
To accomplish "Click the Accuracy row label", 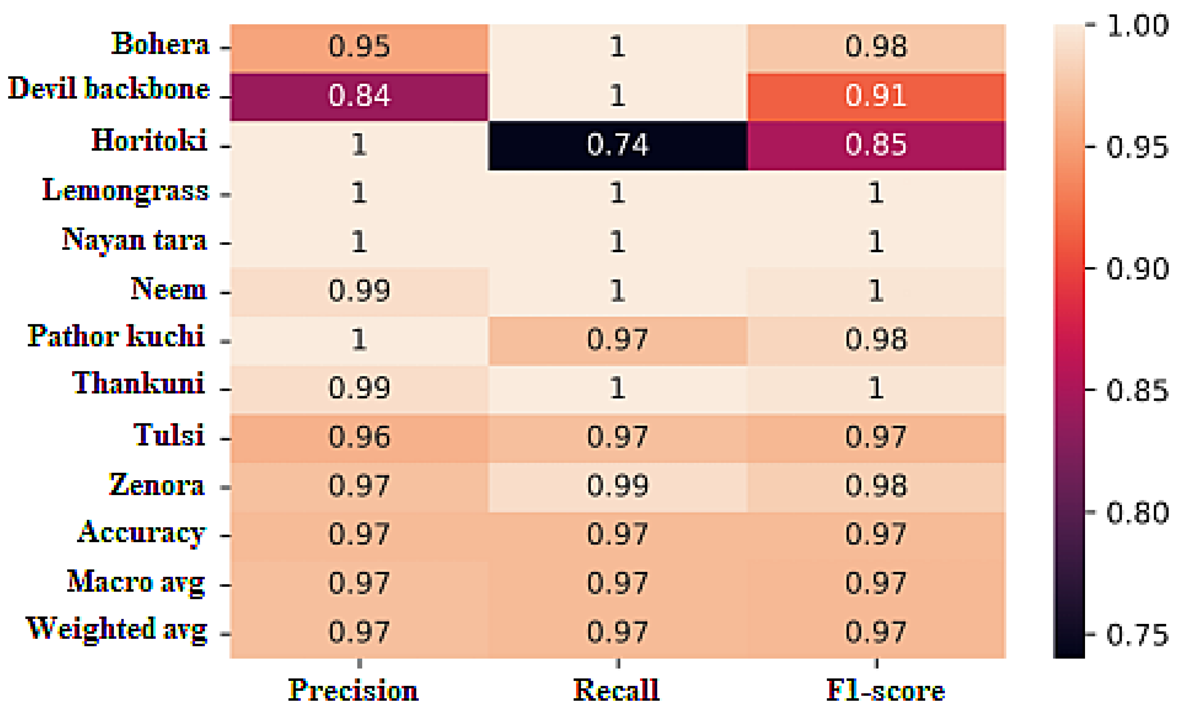I will pyautogui.click(x=141, y=533).
